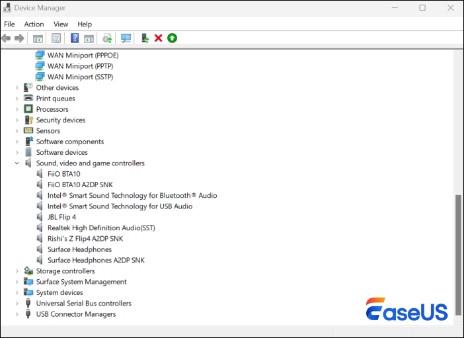This screenshot has height=338, width=464.
Task: Open the View menu
Action: point(61,24)
